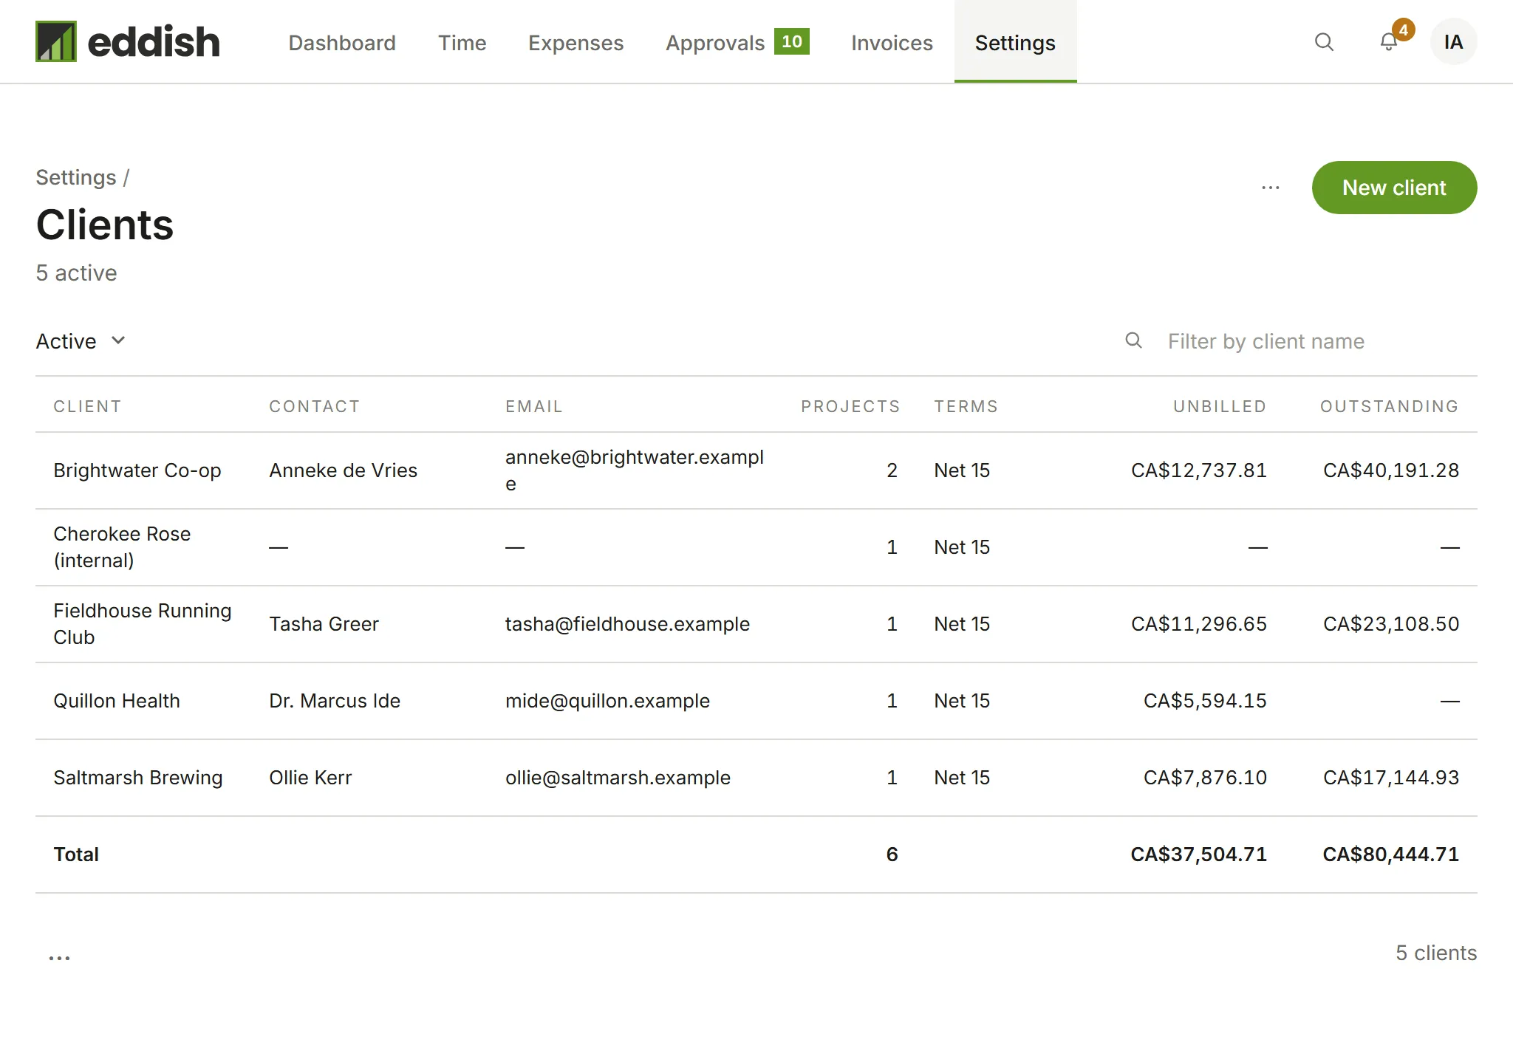Click contact Tasha Greer
This screenshot has height=1062, width=1513.
coord(324,624)
